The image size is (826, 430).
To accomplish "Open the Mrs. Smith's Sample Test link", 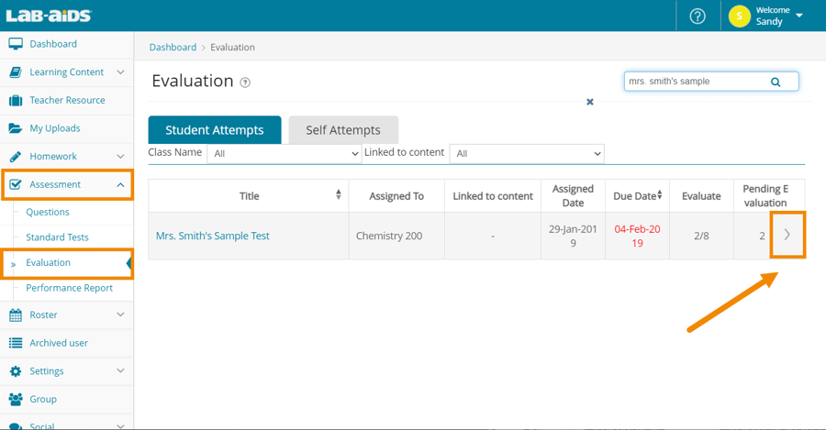I will 213,236.
